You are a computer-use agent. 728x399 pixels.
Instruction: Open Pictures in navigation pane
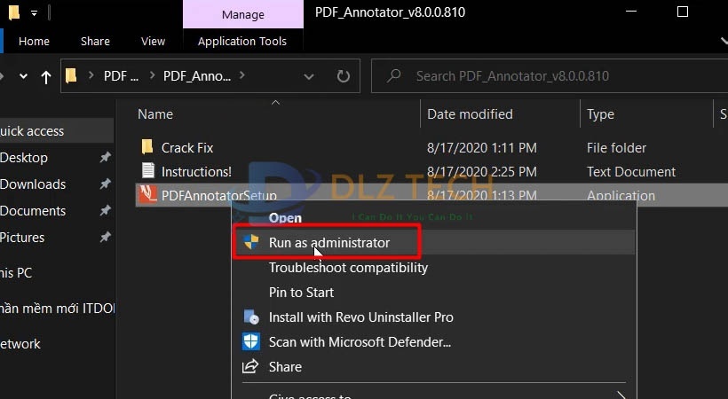pyautogui.click(x=22, y=238)
